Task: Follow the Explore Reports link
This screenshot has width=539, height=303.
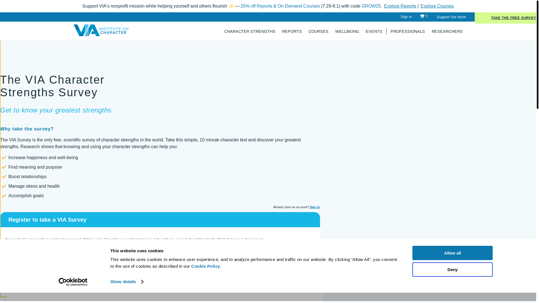Action: coord(400,6)
